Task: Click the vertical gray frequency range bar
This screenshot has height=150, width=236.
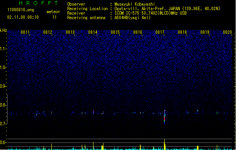Action: tap(8, 109)
